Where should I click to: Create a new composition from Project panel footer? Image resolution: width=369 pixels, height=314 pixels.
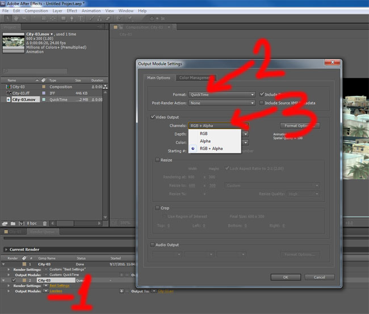coord(22,223)
